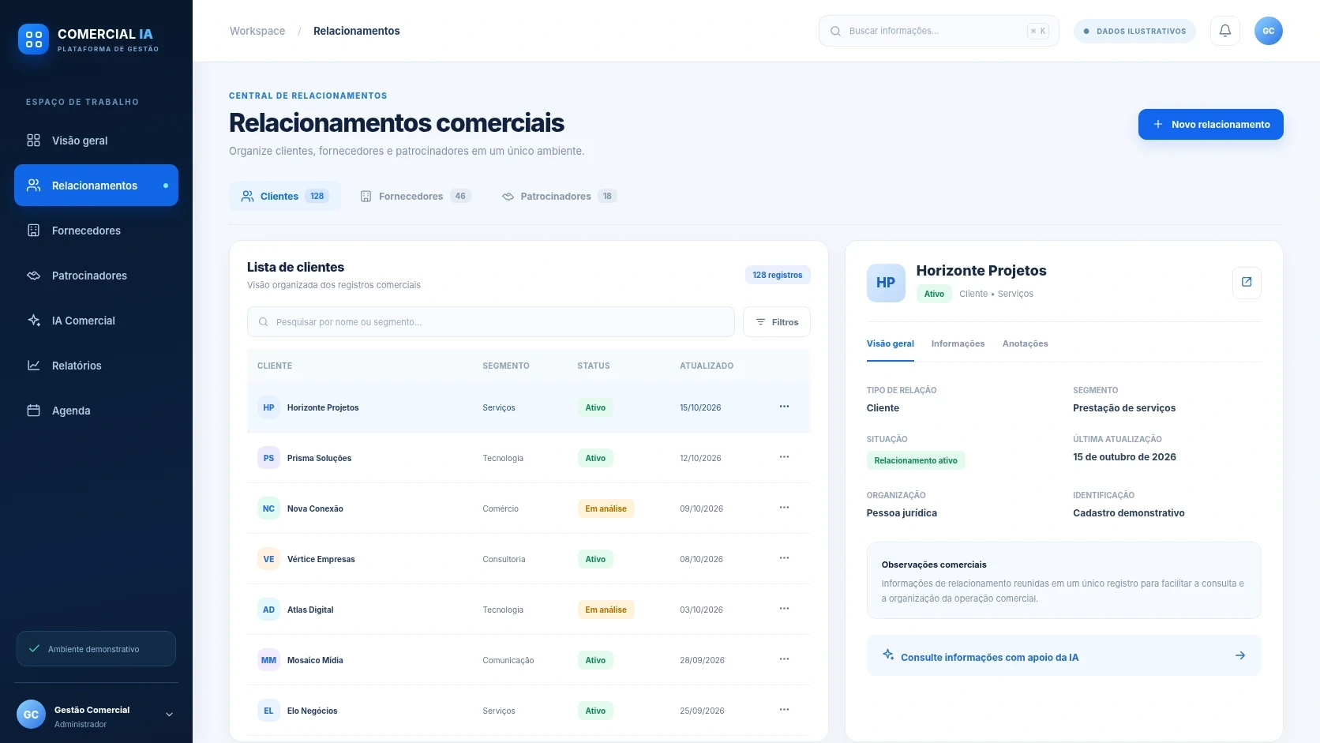Select the Relacionamentos sidebar item
The height and width of the screenshot is (743, 1320).
[96, 186]
